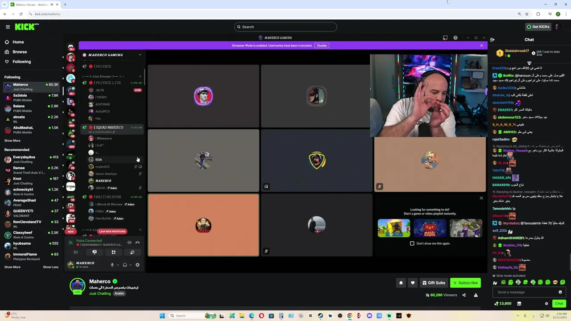
Task: Open the emoji picker in chat input
Action: tap(560, 292)
